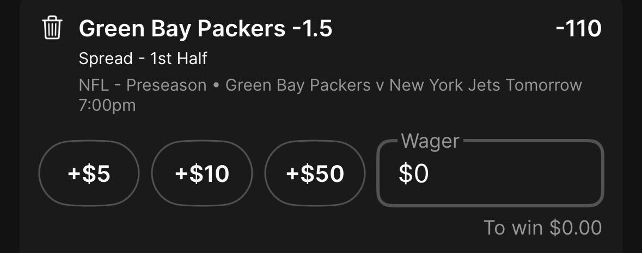
Task: Add $10 to the wager
Action: [202, 173]
